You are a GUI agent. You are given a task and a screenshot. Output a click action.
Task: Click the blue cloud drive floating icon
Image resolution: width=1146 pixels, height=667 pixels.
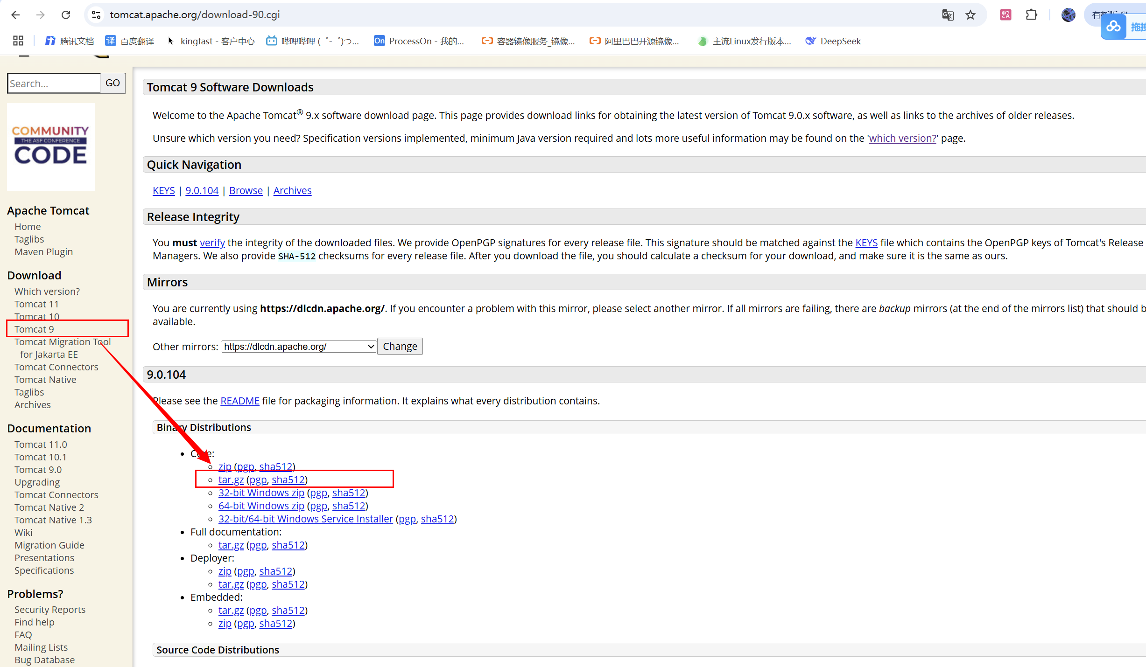(x=1113, y=27)
